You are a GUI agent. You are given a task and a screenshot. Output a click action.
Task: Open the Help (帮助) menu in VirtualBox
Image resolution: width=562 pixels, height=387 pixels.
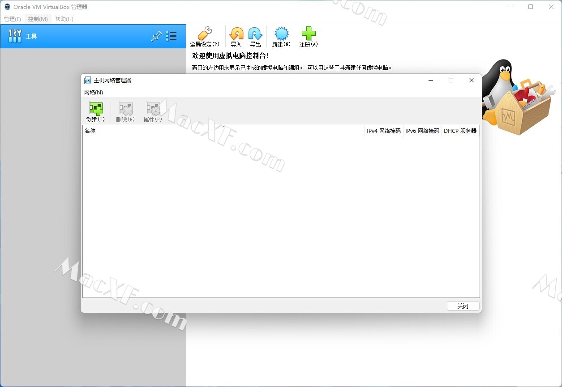tap(64, 19)
